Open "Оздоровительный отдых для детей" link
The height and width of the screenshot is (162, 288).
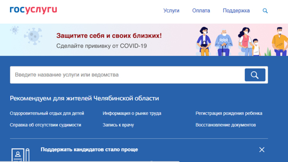(47, 113)
